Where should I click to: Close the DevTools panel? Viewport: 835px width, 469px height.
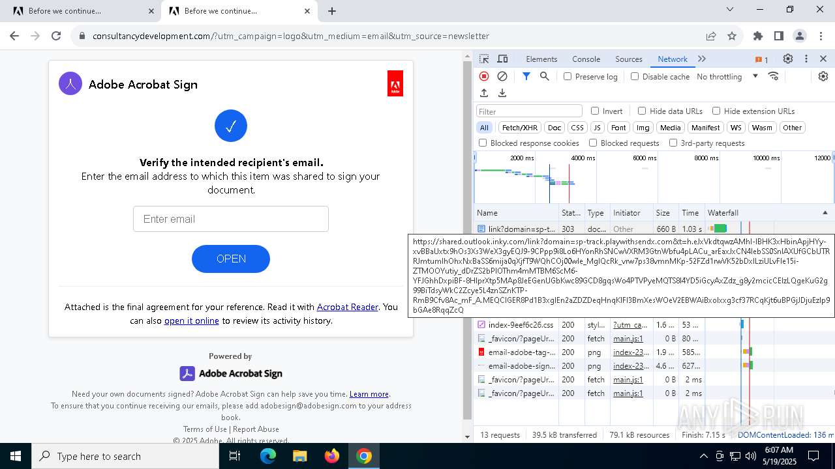pos(823,59)
